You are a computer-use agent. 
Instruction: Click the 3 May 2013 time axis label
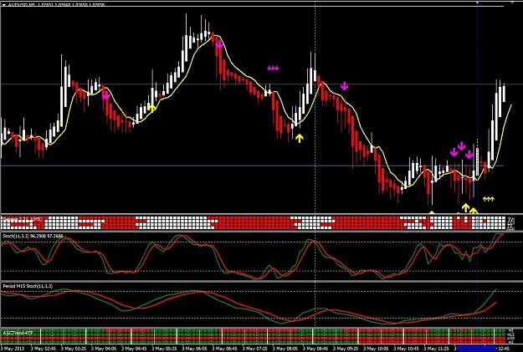coord(11,349)
